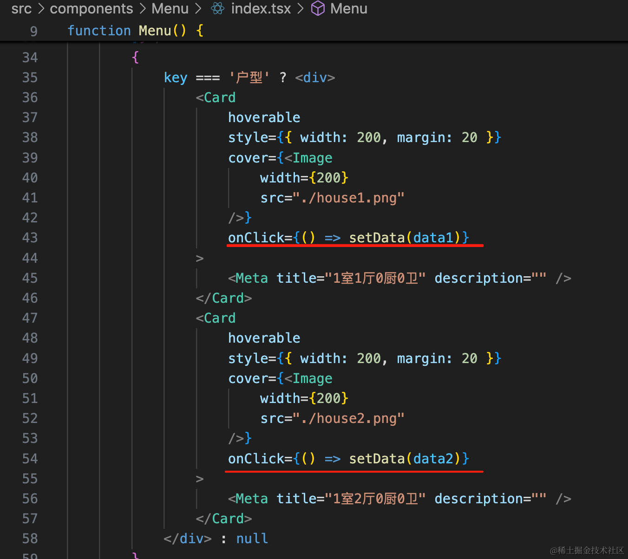Click the null keyword on line 58
The height and width of the screenshot is (559, 628).
coord(252,539)
